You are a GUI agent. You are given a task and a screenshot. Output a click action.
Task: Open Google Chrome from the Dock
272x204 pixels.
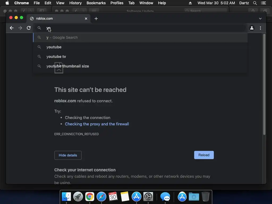click(90, 197)
